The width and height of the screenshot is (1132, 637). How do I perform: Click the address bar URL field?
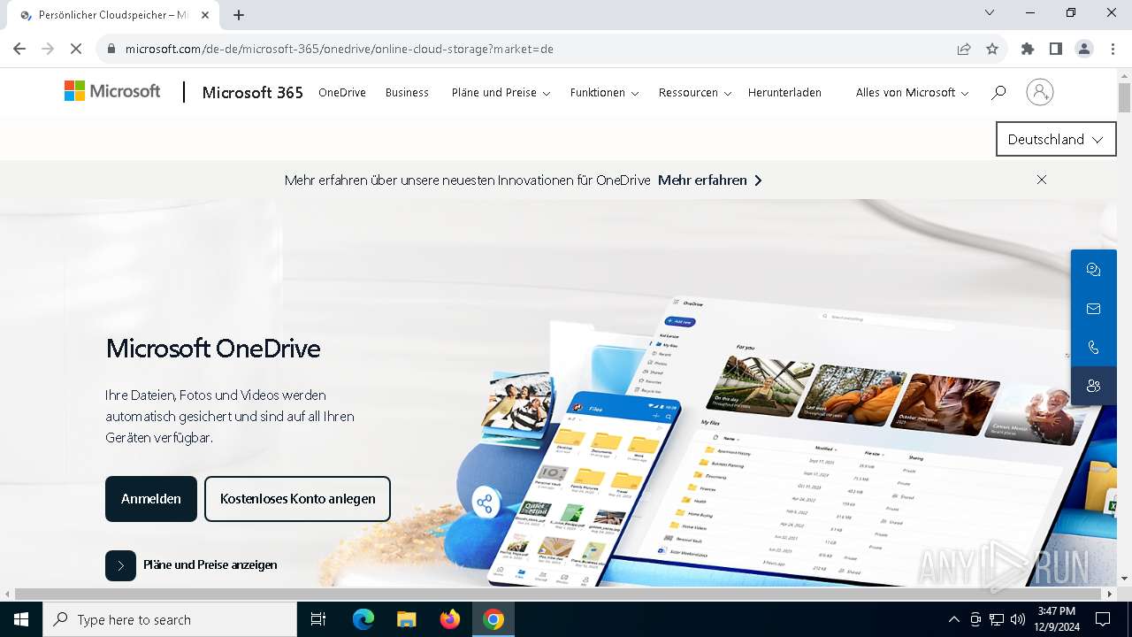click(x=531, y=49)
